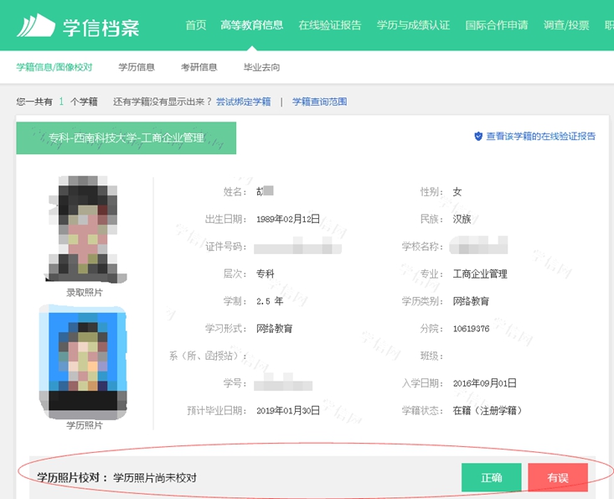614x499 pixels.
Task: Click the 学信档案 logo icon
Action: 36,25
